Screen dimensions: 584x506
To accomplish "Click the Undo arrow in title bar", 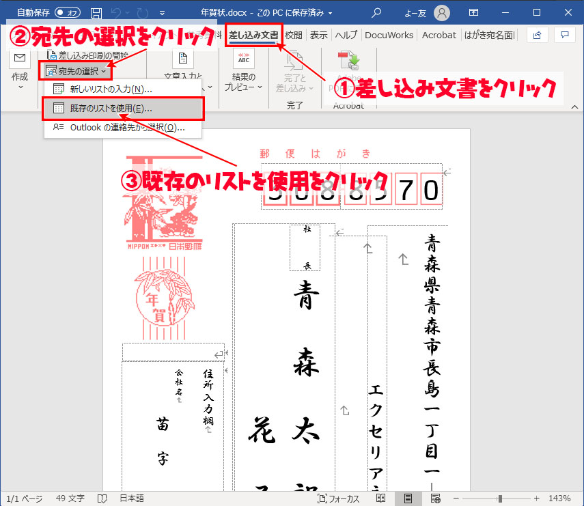I will point(116,13).
